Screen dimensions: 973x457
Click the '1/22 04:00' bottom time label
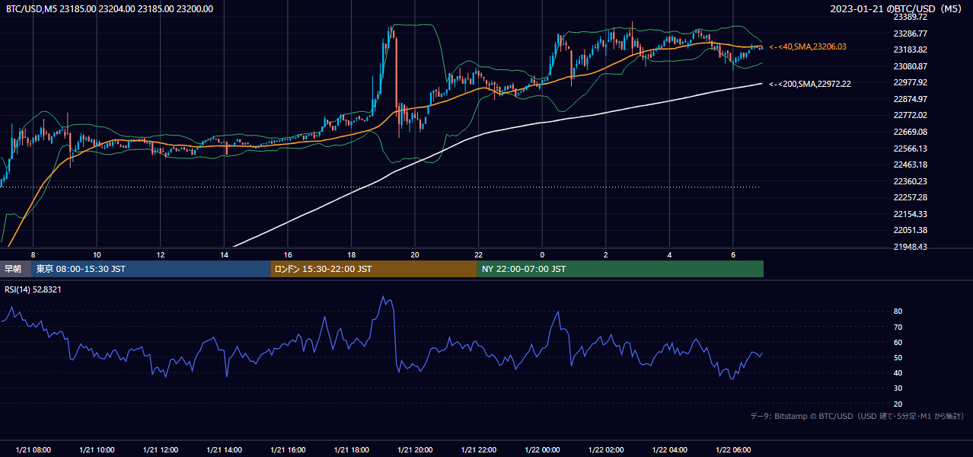pos(669,450)
